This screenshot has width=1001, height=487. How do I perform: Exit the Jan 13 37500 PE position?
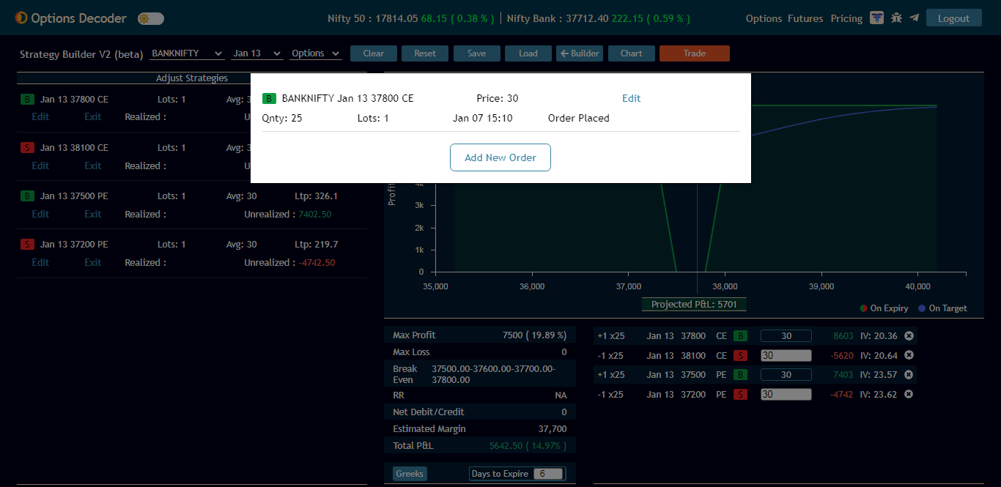coord(93,214)
